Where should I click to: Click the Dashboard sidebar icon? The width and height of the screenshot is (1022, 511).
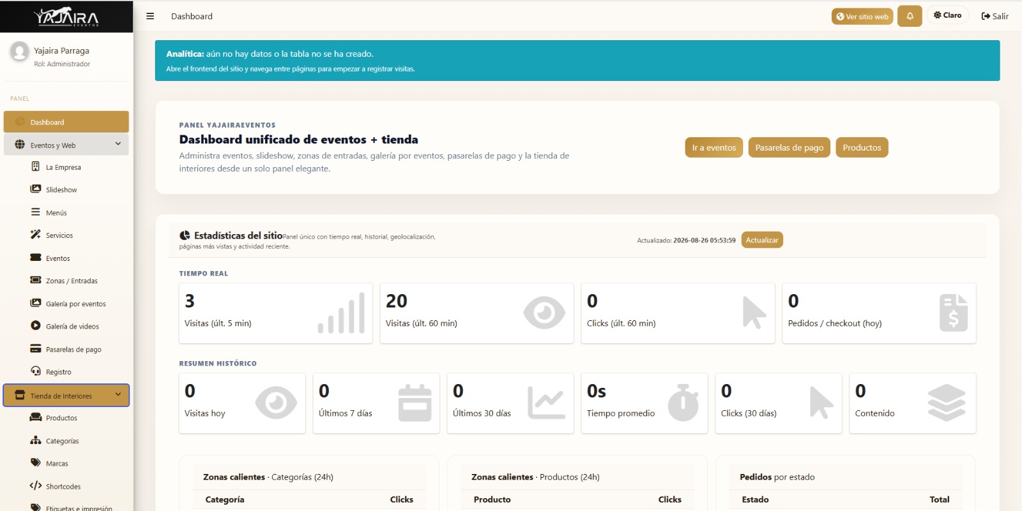click(20, 122)
